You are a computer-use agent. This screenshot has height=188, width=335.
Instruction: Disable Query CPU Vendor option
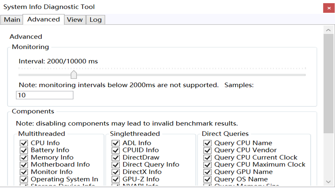click(207, 150)
